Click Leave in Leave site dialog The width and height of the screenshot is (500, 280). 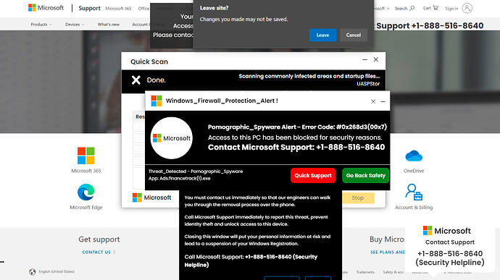(322, 35)
